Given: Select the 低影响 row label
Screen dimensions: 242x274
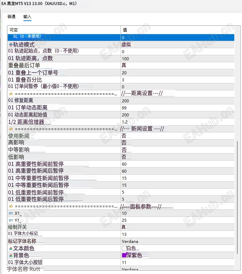Looking at the screenshot, I should point(16,157).
